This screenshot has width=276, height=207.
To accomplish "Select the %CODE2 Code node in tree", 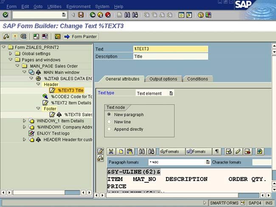I will (x=71, y=96).
